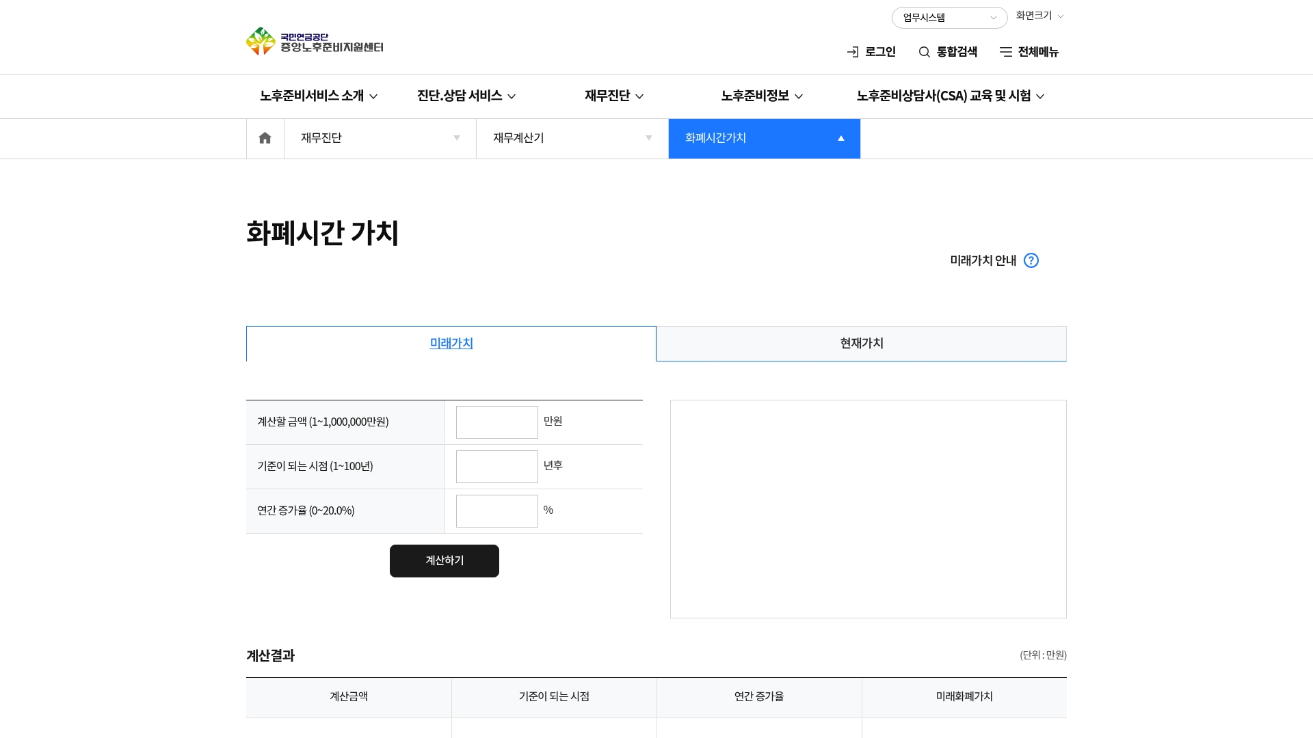
Task: Click the 계산할 금액 input field
Action: coord(496,422)
